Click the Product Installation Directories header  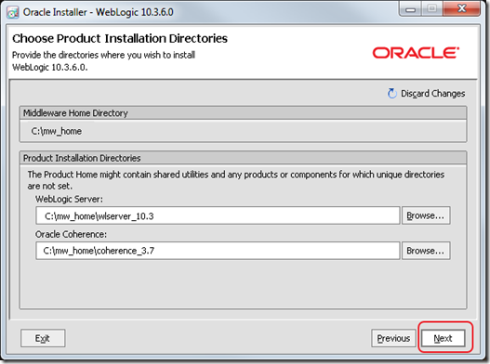coord(243,158)
